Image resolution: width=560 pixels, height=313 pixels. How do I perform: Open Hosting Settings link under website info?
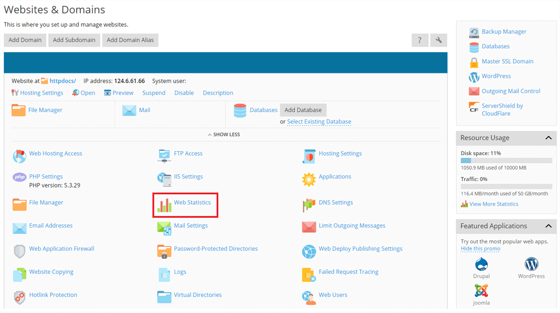coord(41,93)
